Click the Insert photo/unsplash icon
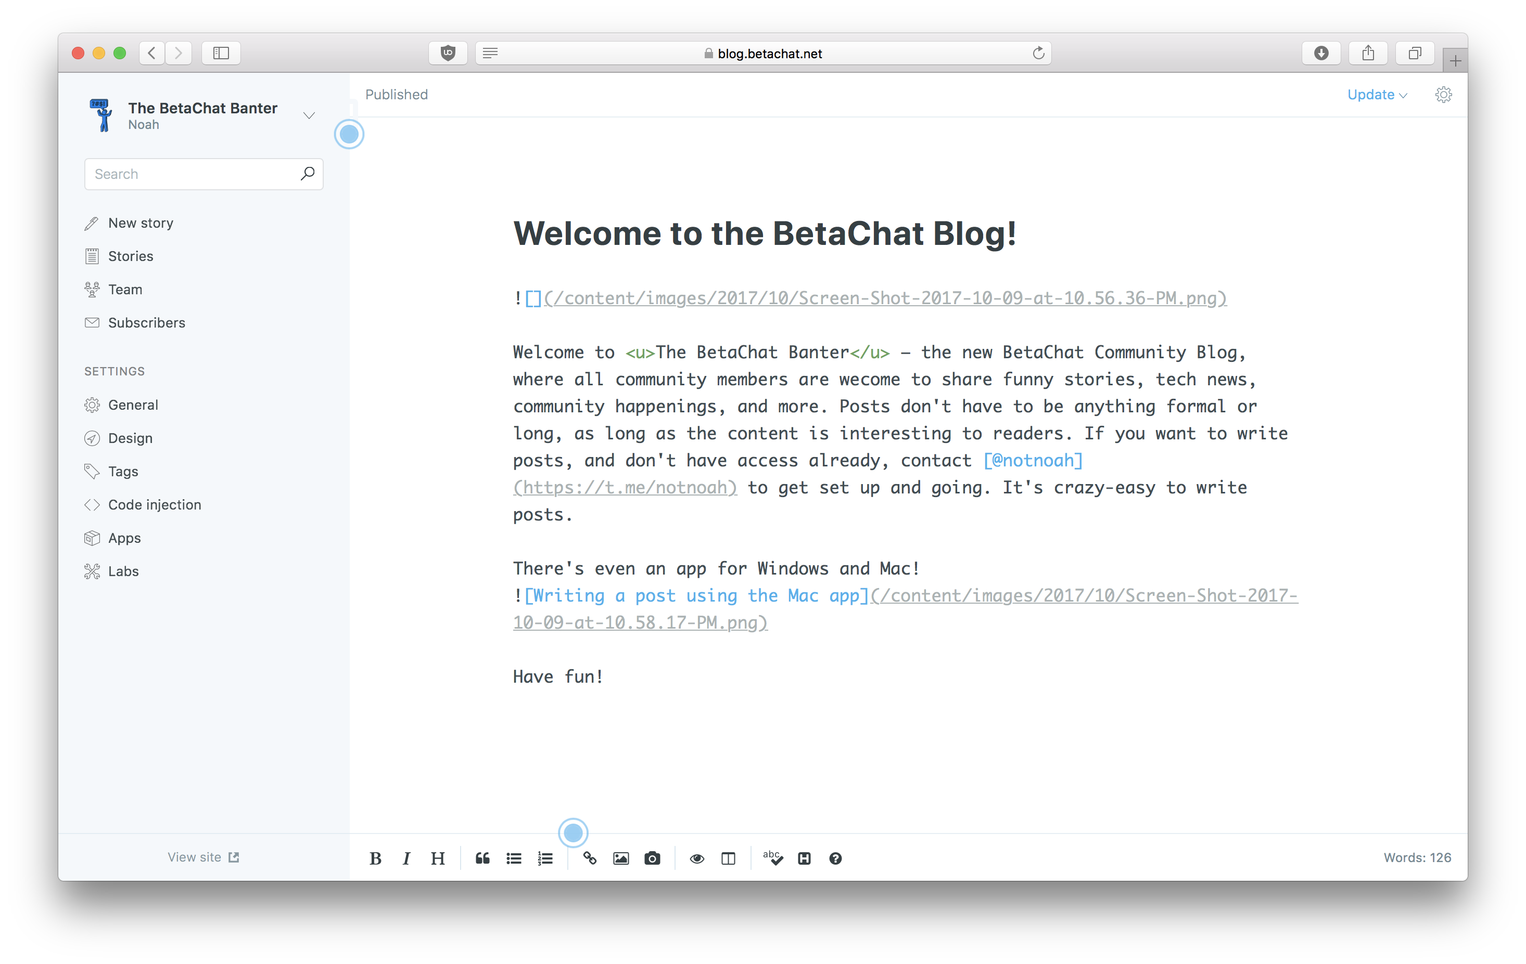Screen dimensions: 1526x964 pos(653,857)
